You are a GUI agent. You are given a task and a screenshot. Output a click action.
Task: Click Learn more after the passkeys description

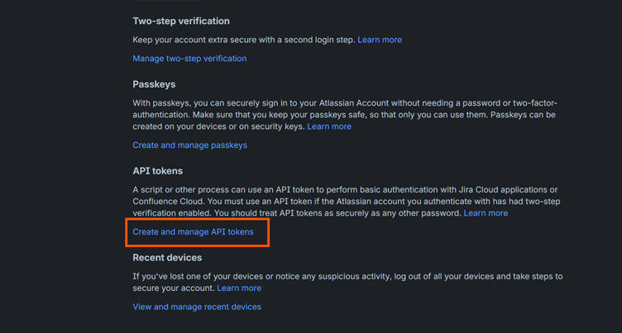pyautogui.click(x=329, y=126)
